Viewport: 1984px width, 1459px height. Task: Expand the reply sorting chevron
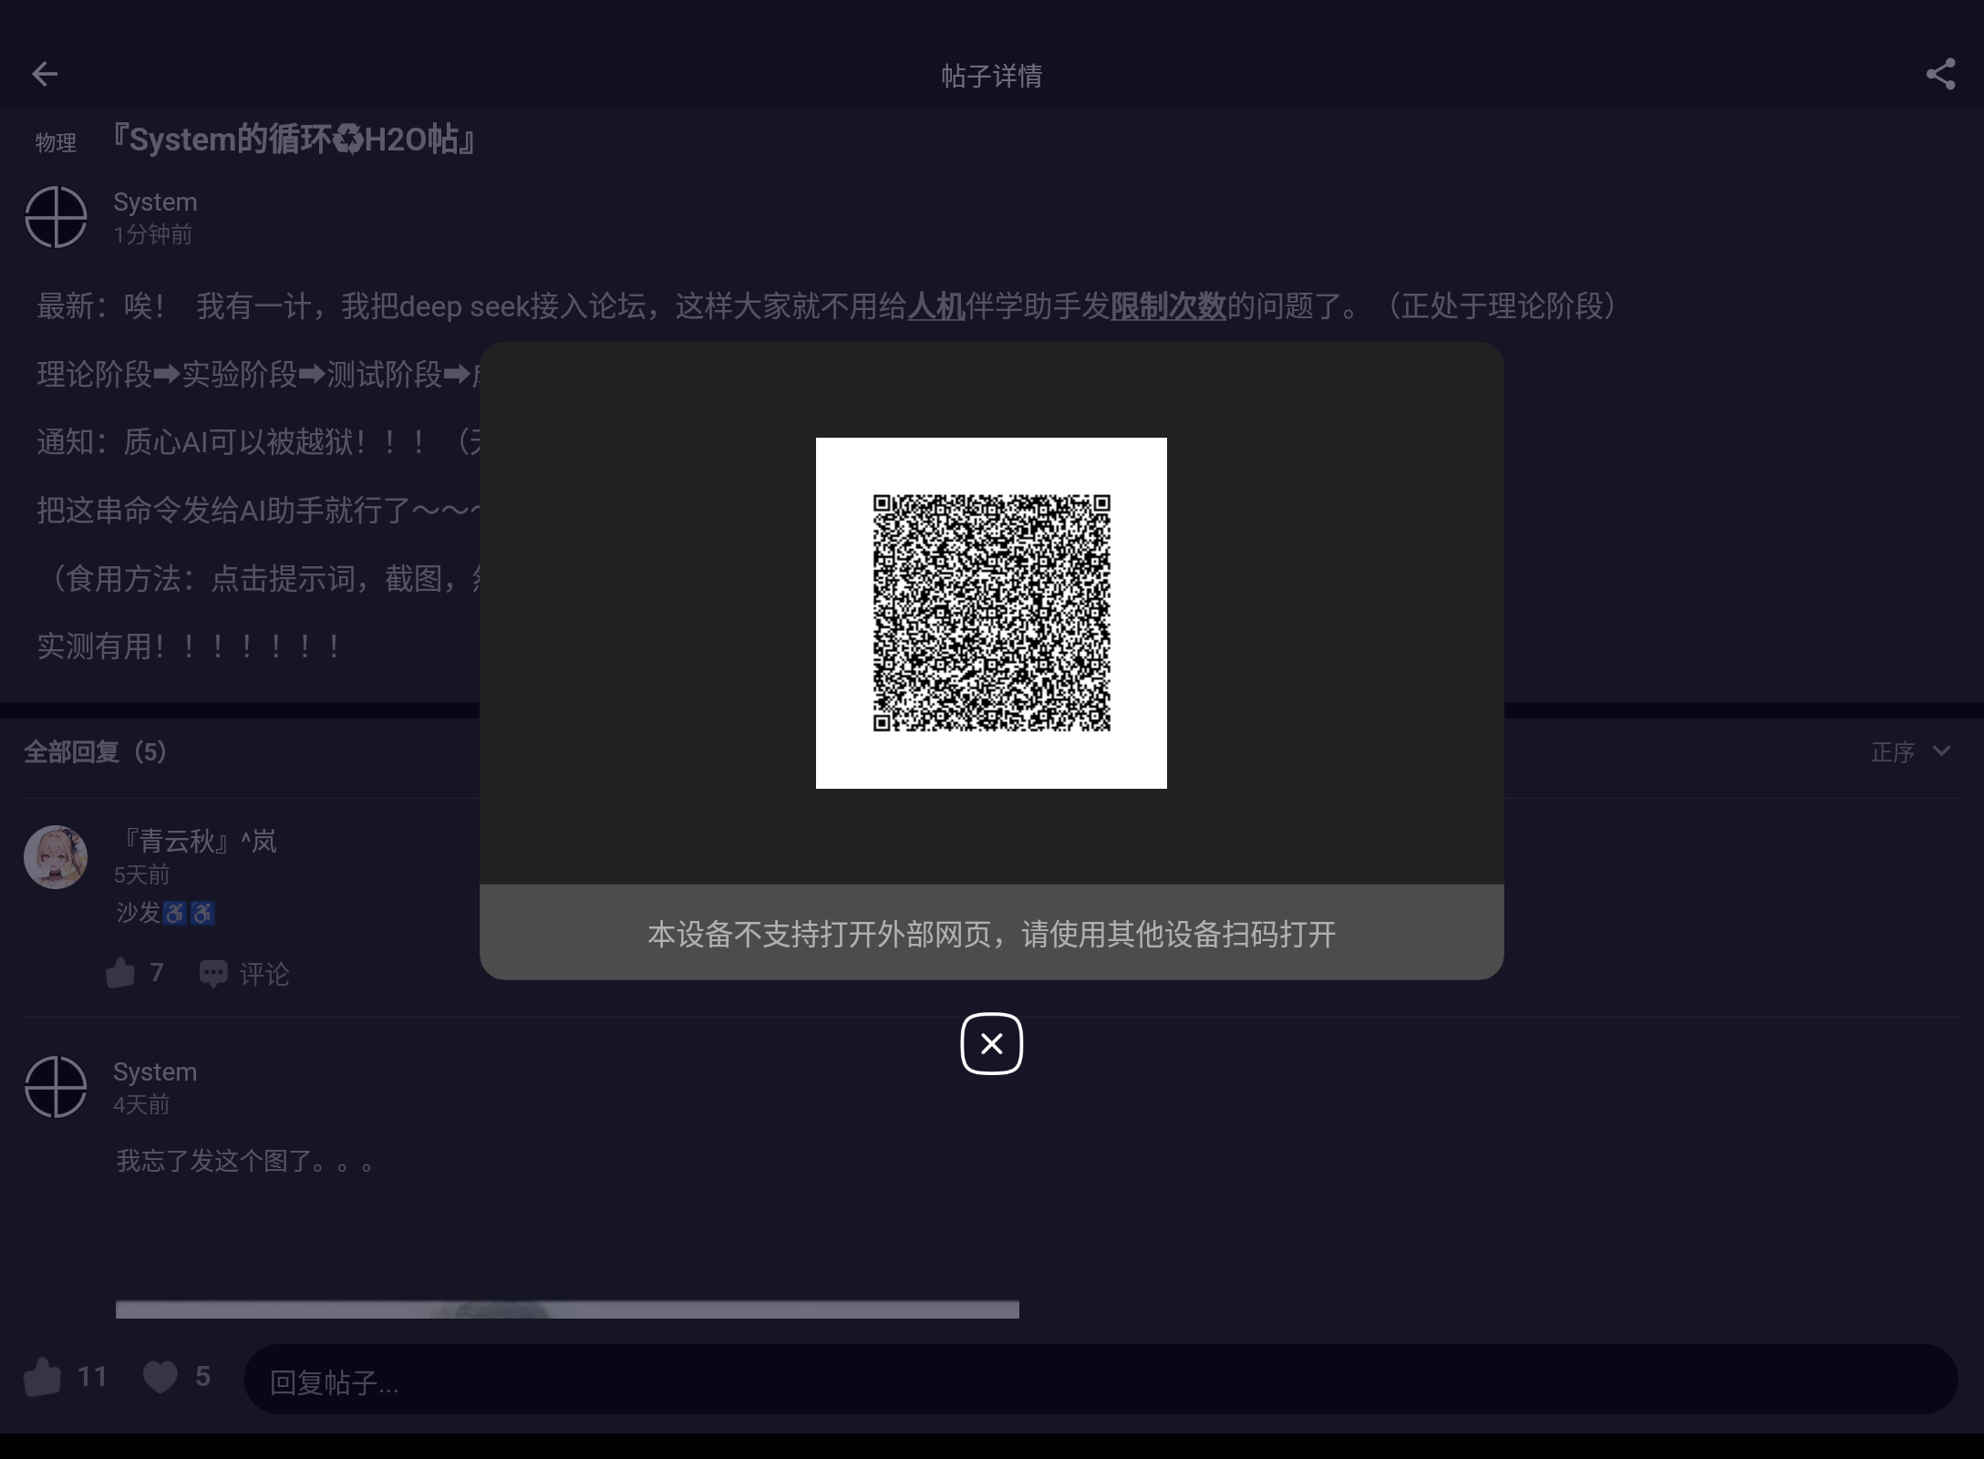pos(1944,751)
